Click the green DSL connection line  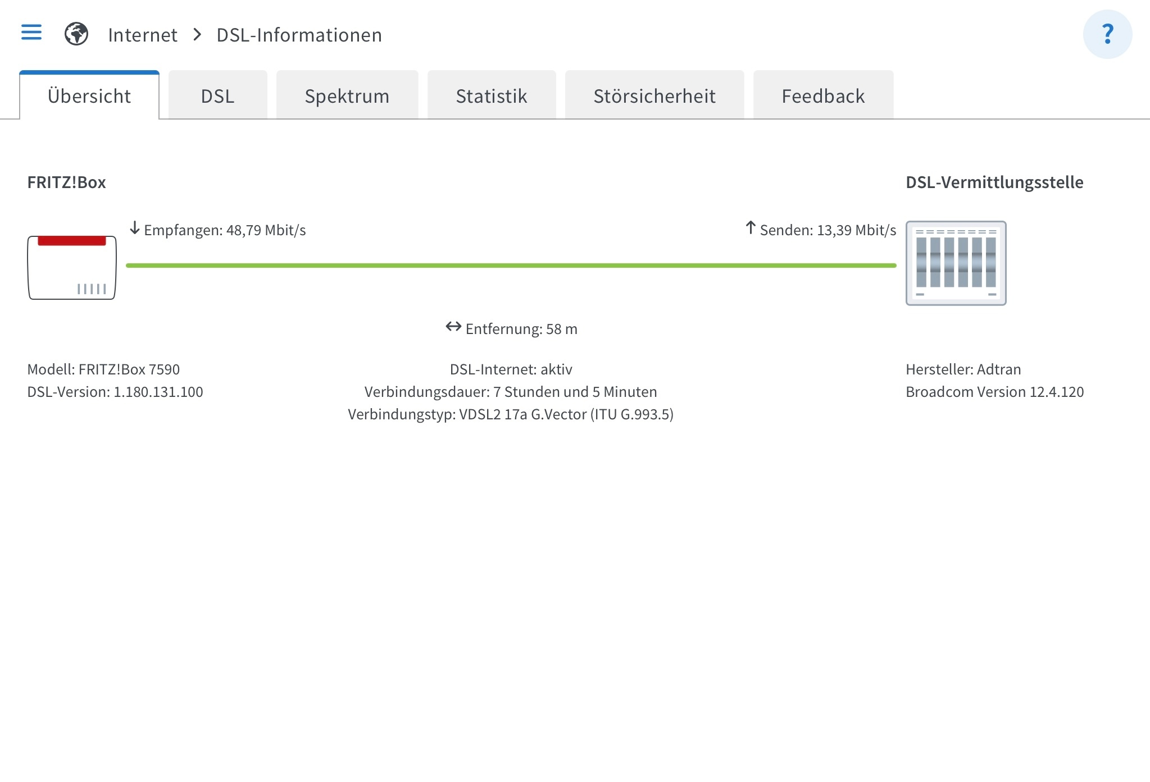pyautogui.click(x=511, y=266)
